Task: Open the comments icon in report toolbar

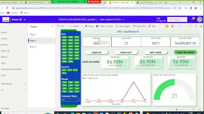Action: click(196, 26)
